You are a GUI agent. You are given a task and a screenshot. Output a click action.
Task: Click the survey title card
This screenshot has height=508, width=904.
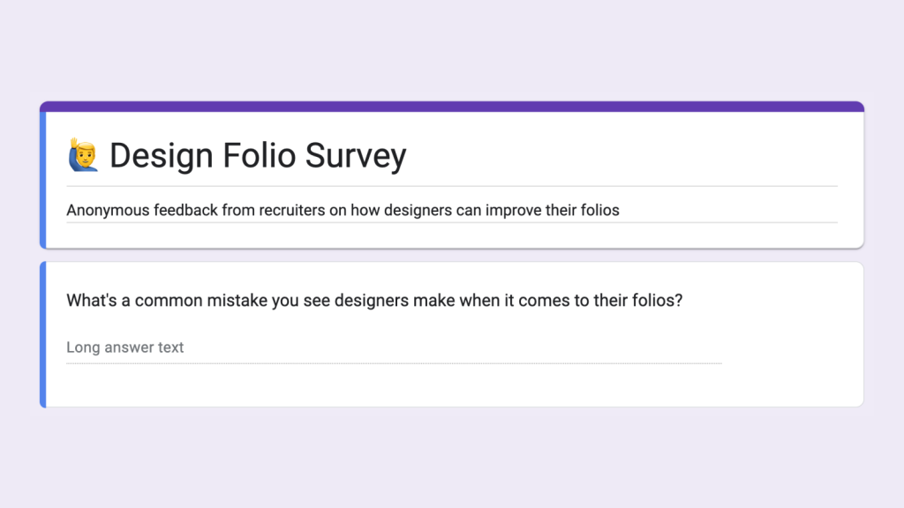point(452,175)
